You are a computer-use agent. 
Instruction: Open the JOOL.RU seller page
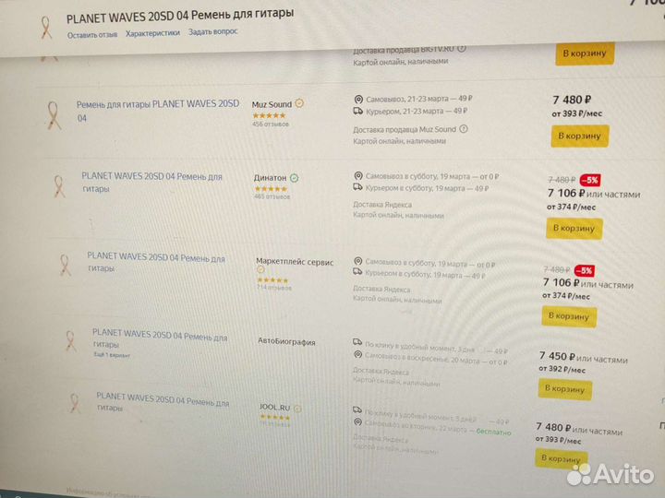275,405
